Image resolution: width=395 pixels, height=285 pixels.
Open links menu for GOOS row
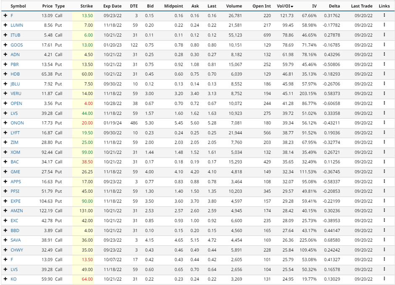(384, 45)
